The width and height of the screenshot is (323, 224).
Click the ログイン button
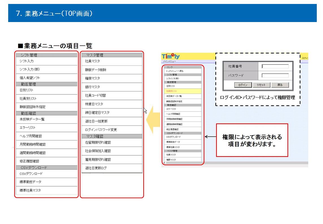(x=243, y=85)
